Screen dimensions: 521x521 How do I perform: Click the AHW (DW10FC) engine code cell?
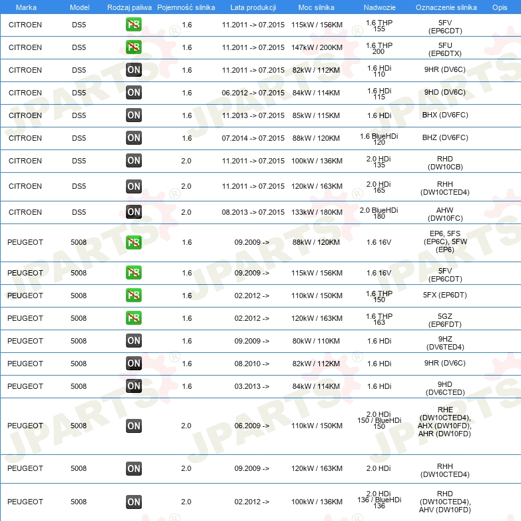coord(445,213)
